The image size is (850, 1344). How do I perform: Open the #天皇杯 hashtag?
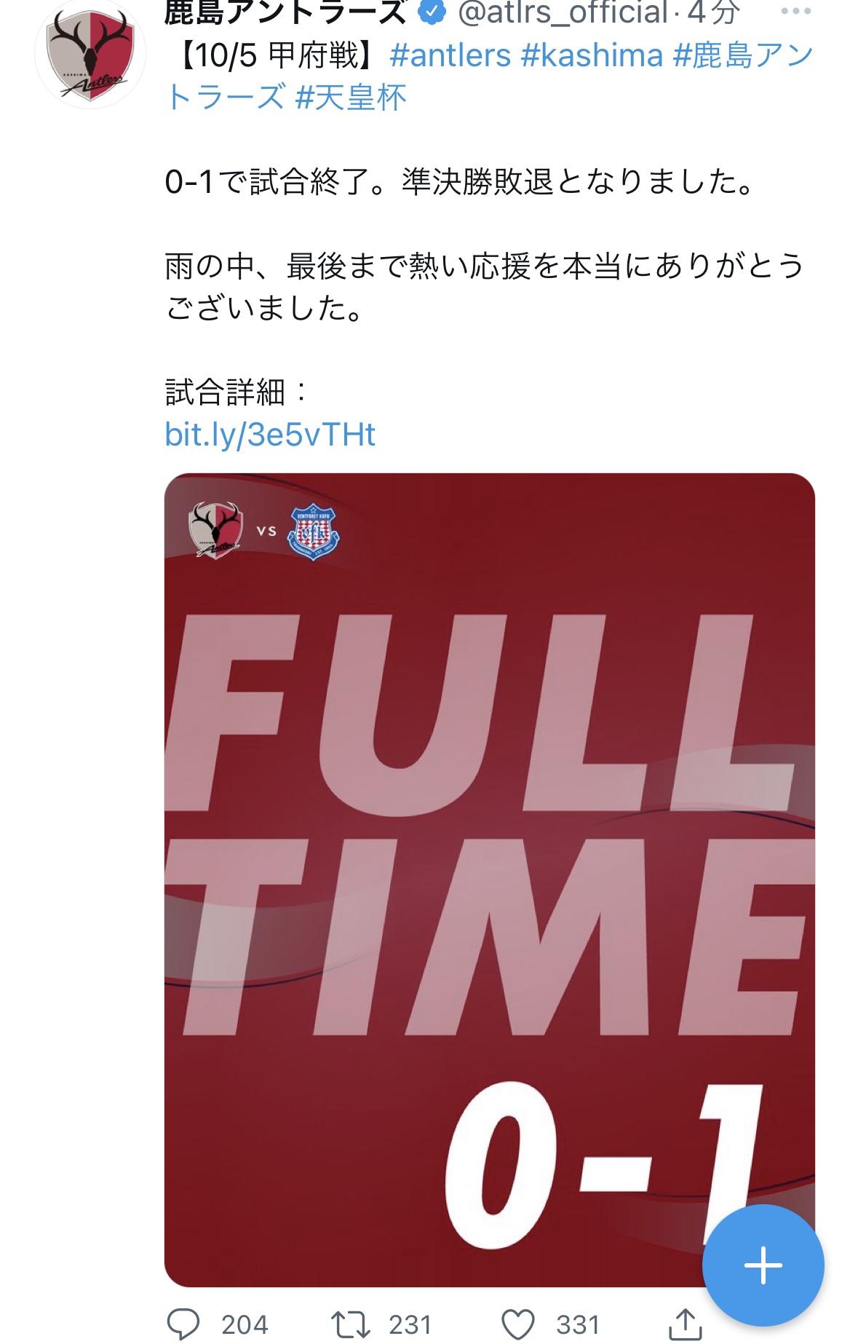coord(351,98)
